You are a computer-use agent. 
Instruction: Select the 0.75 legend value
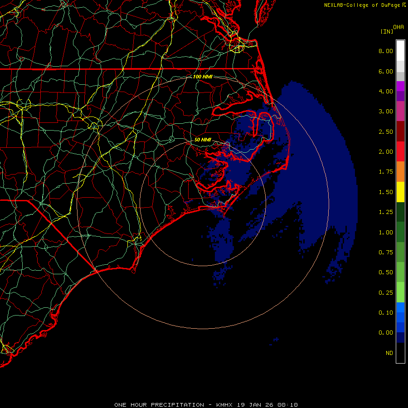tap(386, 253)
